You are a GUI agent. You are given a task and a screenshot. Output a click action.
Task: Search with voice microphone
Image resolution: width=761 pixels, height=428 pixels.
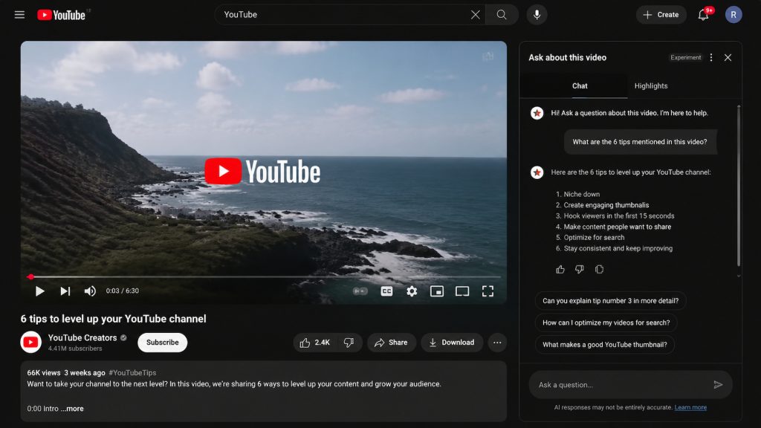pos(537,15)
